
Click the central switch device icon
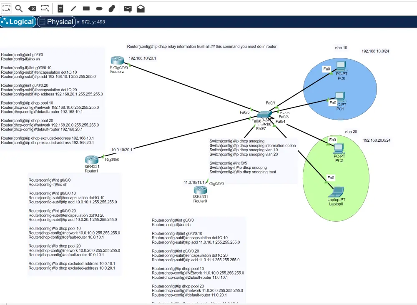264,114
